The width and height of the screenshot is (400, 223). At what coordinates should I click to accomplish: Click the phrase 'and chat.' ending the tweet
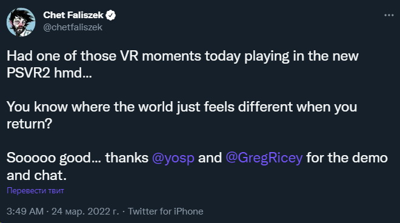36,175
